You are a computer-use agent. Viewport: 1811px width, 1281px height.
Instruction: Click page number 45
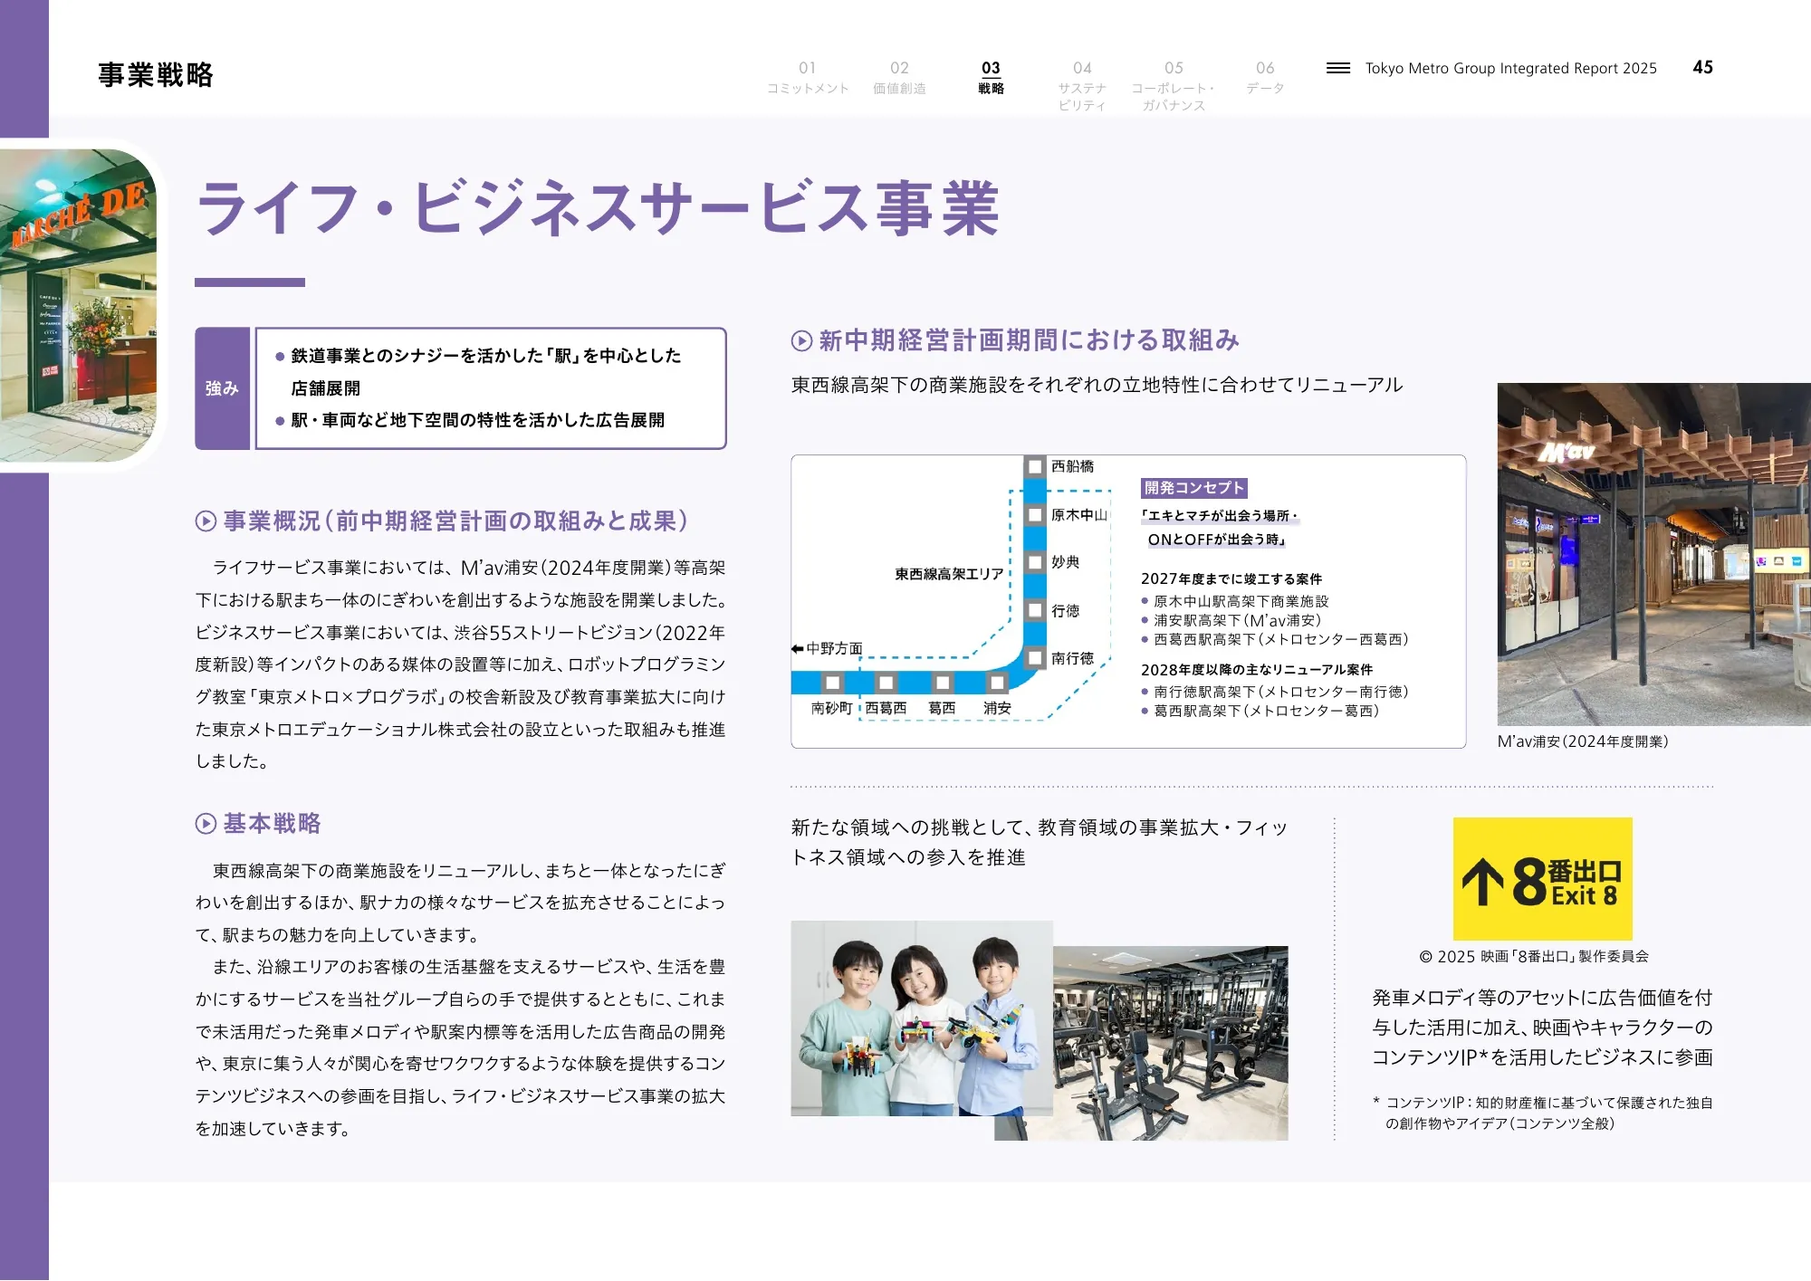(1702, 68)
